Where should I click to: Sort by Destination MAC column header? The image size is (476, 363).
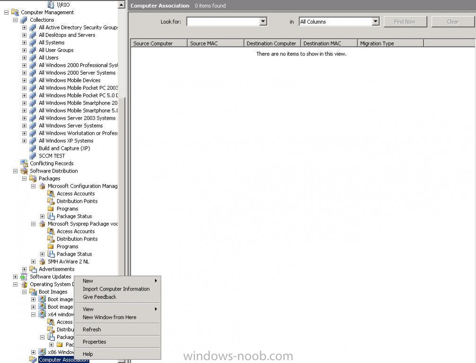(x=329, y=43)
